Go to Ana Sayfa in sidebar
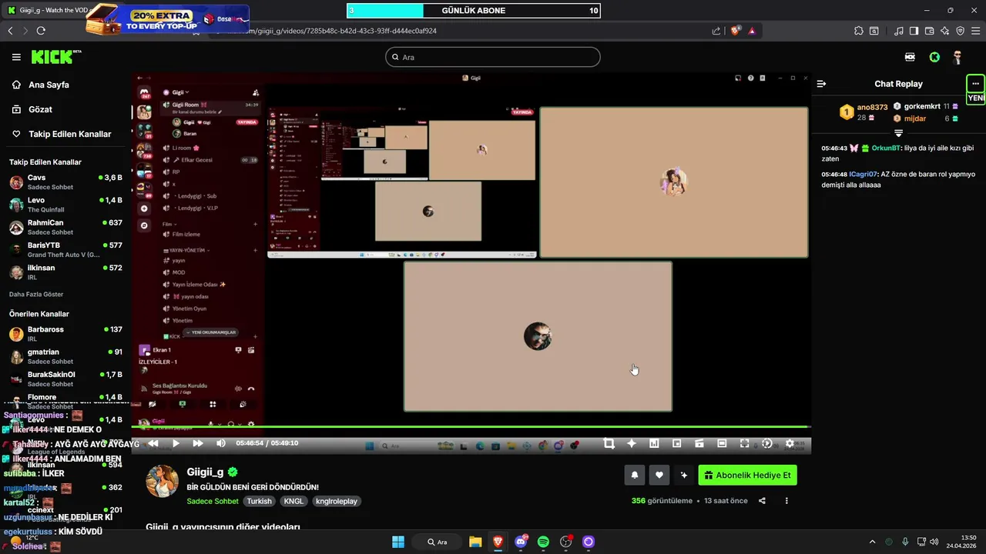986x554 pixels. pyautogui.click(x=49, y=85)
